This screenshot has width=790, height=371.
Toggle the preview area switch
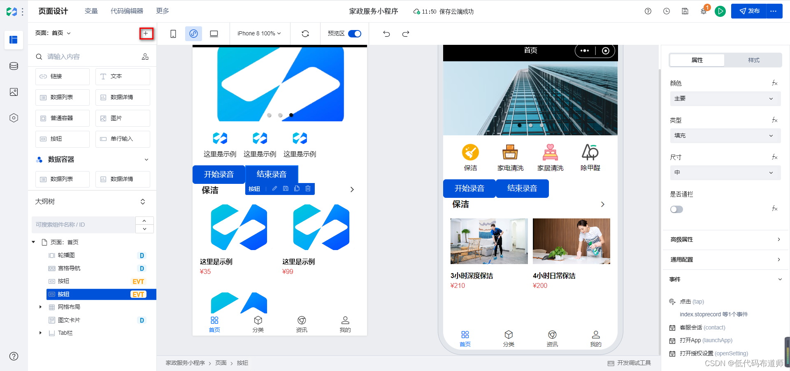[355, 34]
